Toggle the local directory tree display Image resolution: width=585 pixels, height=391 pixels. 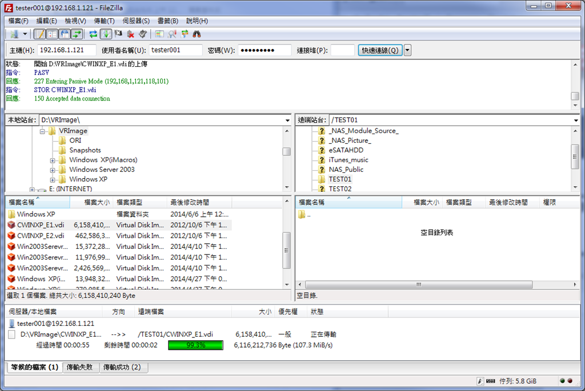[52, 34]
